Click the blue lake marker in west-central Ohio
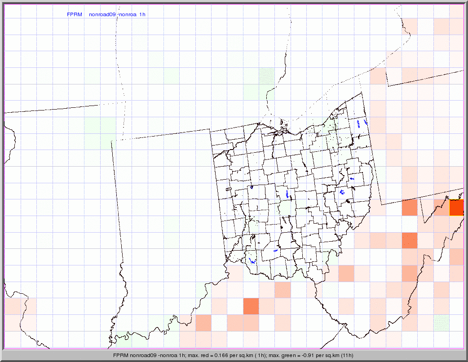 click(x=252, y=187)
